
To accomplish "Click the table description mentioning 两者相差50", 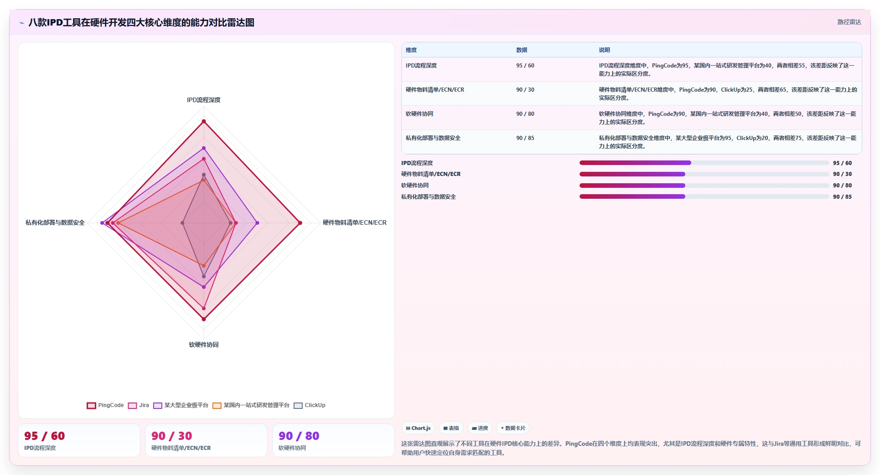I will tap(728, 118).
